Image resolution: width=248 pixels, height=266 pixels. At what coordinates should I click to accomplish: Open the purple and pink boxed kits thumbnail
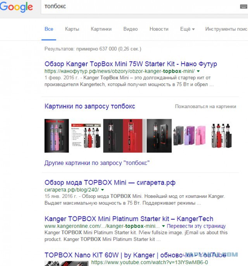pos(189,136)
